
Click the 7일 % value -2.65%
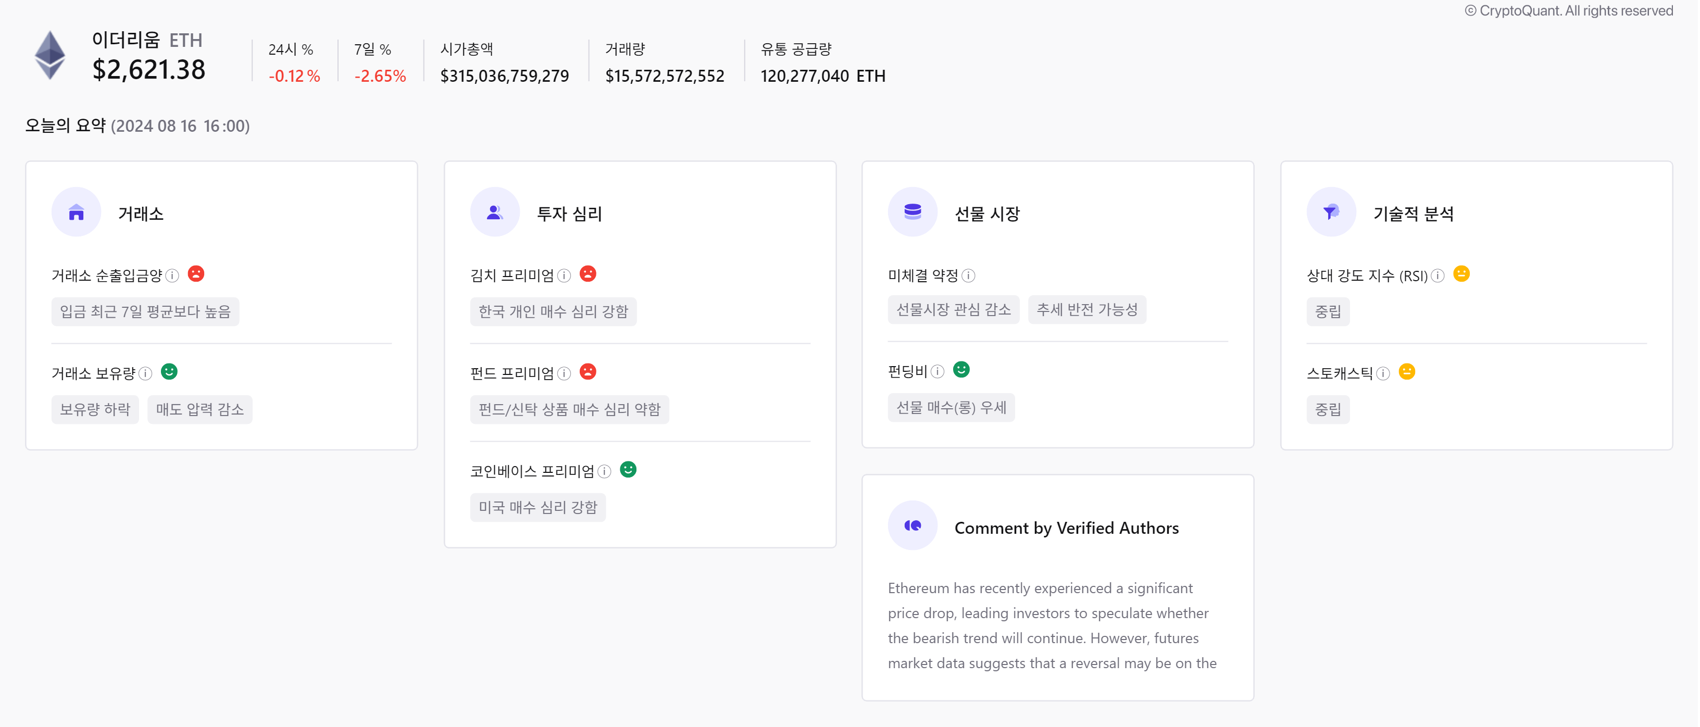[380, 76]
